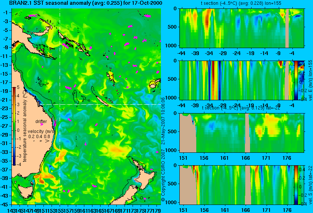Click the '500' depth tick of eastward velocity section
Viewport: 313px width, 213px height.
point(172,79)
